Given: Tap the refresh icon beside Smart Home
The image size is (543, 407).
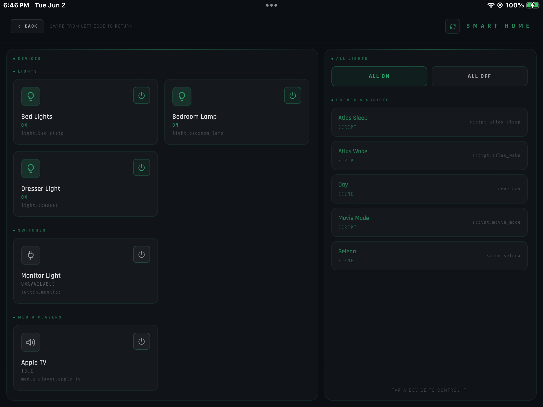Looking at the screenshot, I should (x=452, y=26).
